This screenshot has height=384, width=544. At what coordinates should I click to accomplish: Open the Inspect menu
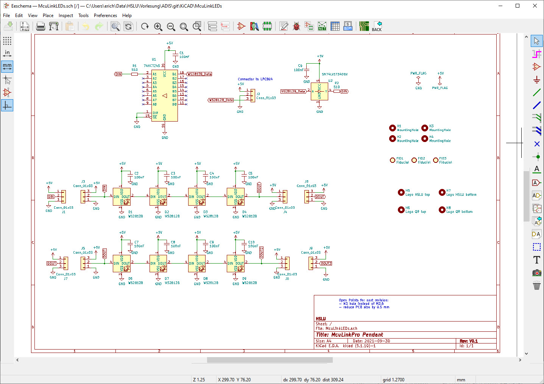pos(65,16)
